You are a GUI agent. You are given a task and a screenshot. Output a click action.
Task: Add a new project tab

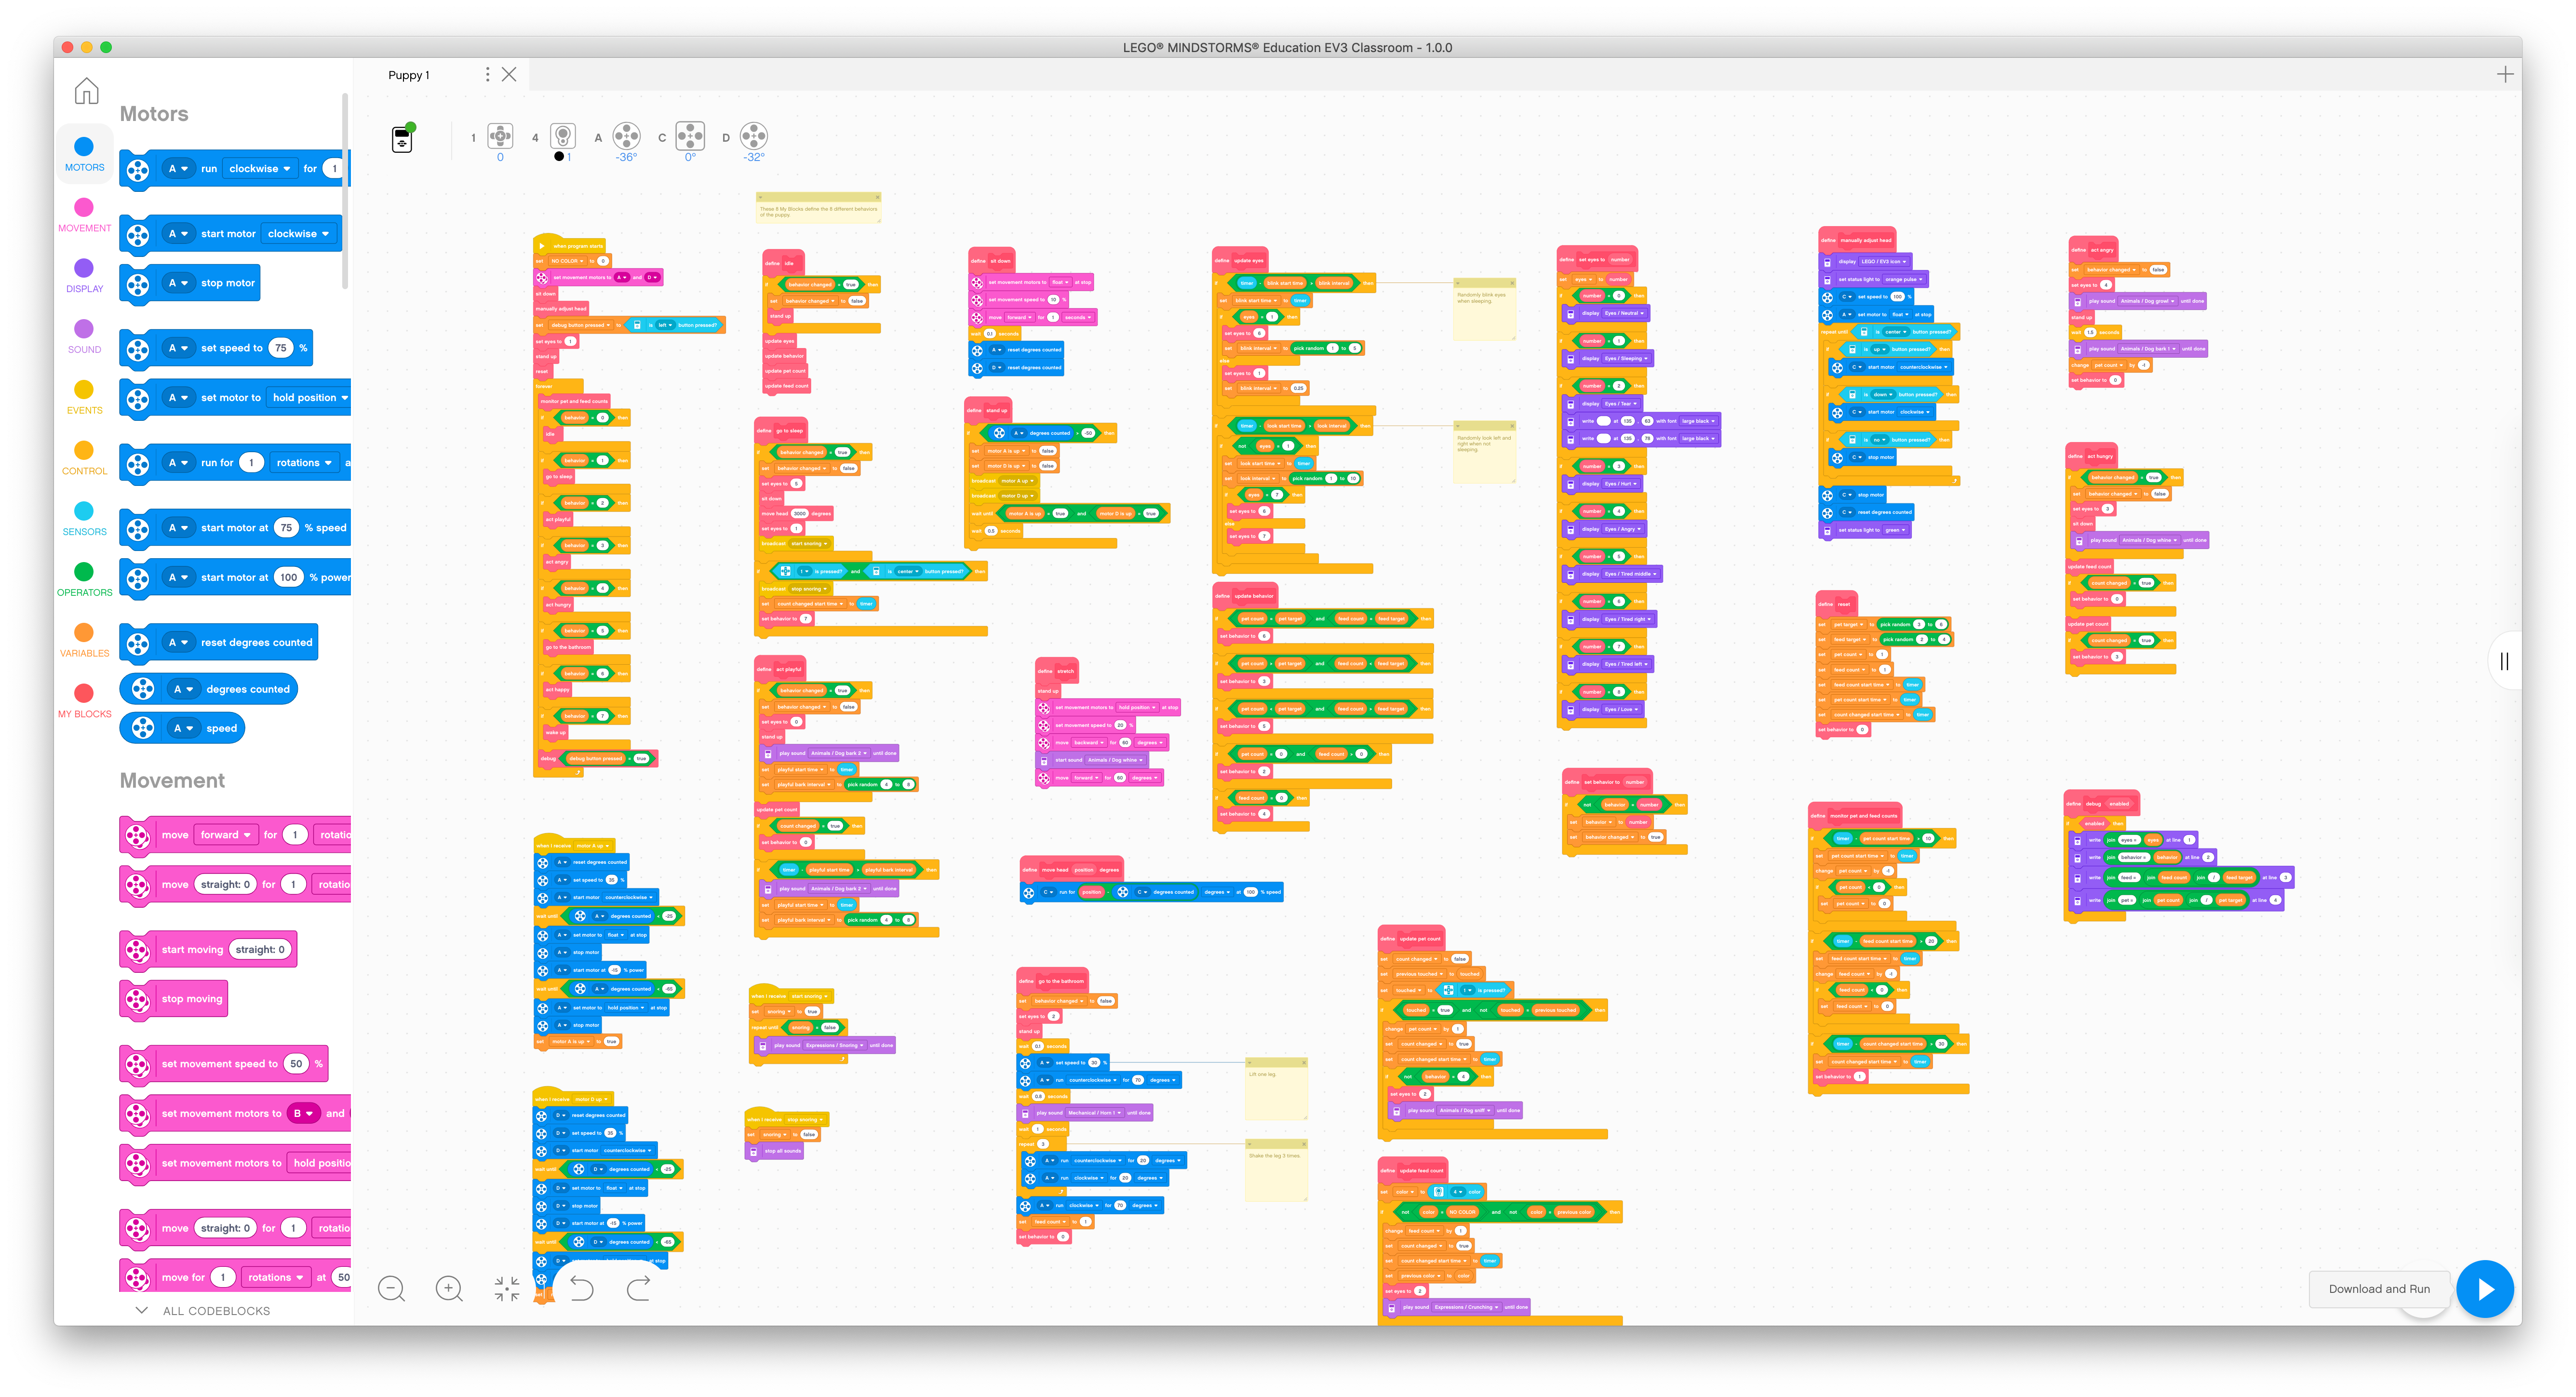coord(2504,75)
